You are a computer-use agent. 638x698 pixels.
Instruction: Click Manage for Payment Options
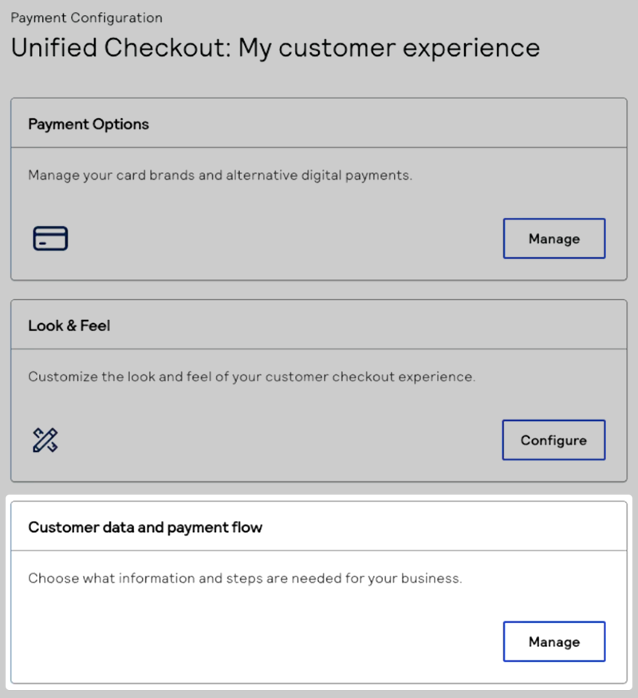pyautogui.click(x=553, y=238)
